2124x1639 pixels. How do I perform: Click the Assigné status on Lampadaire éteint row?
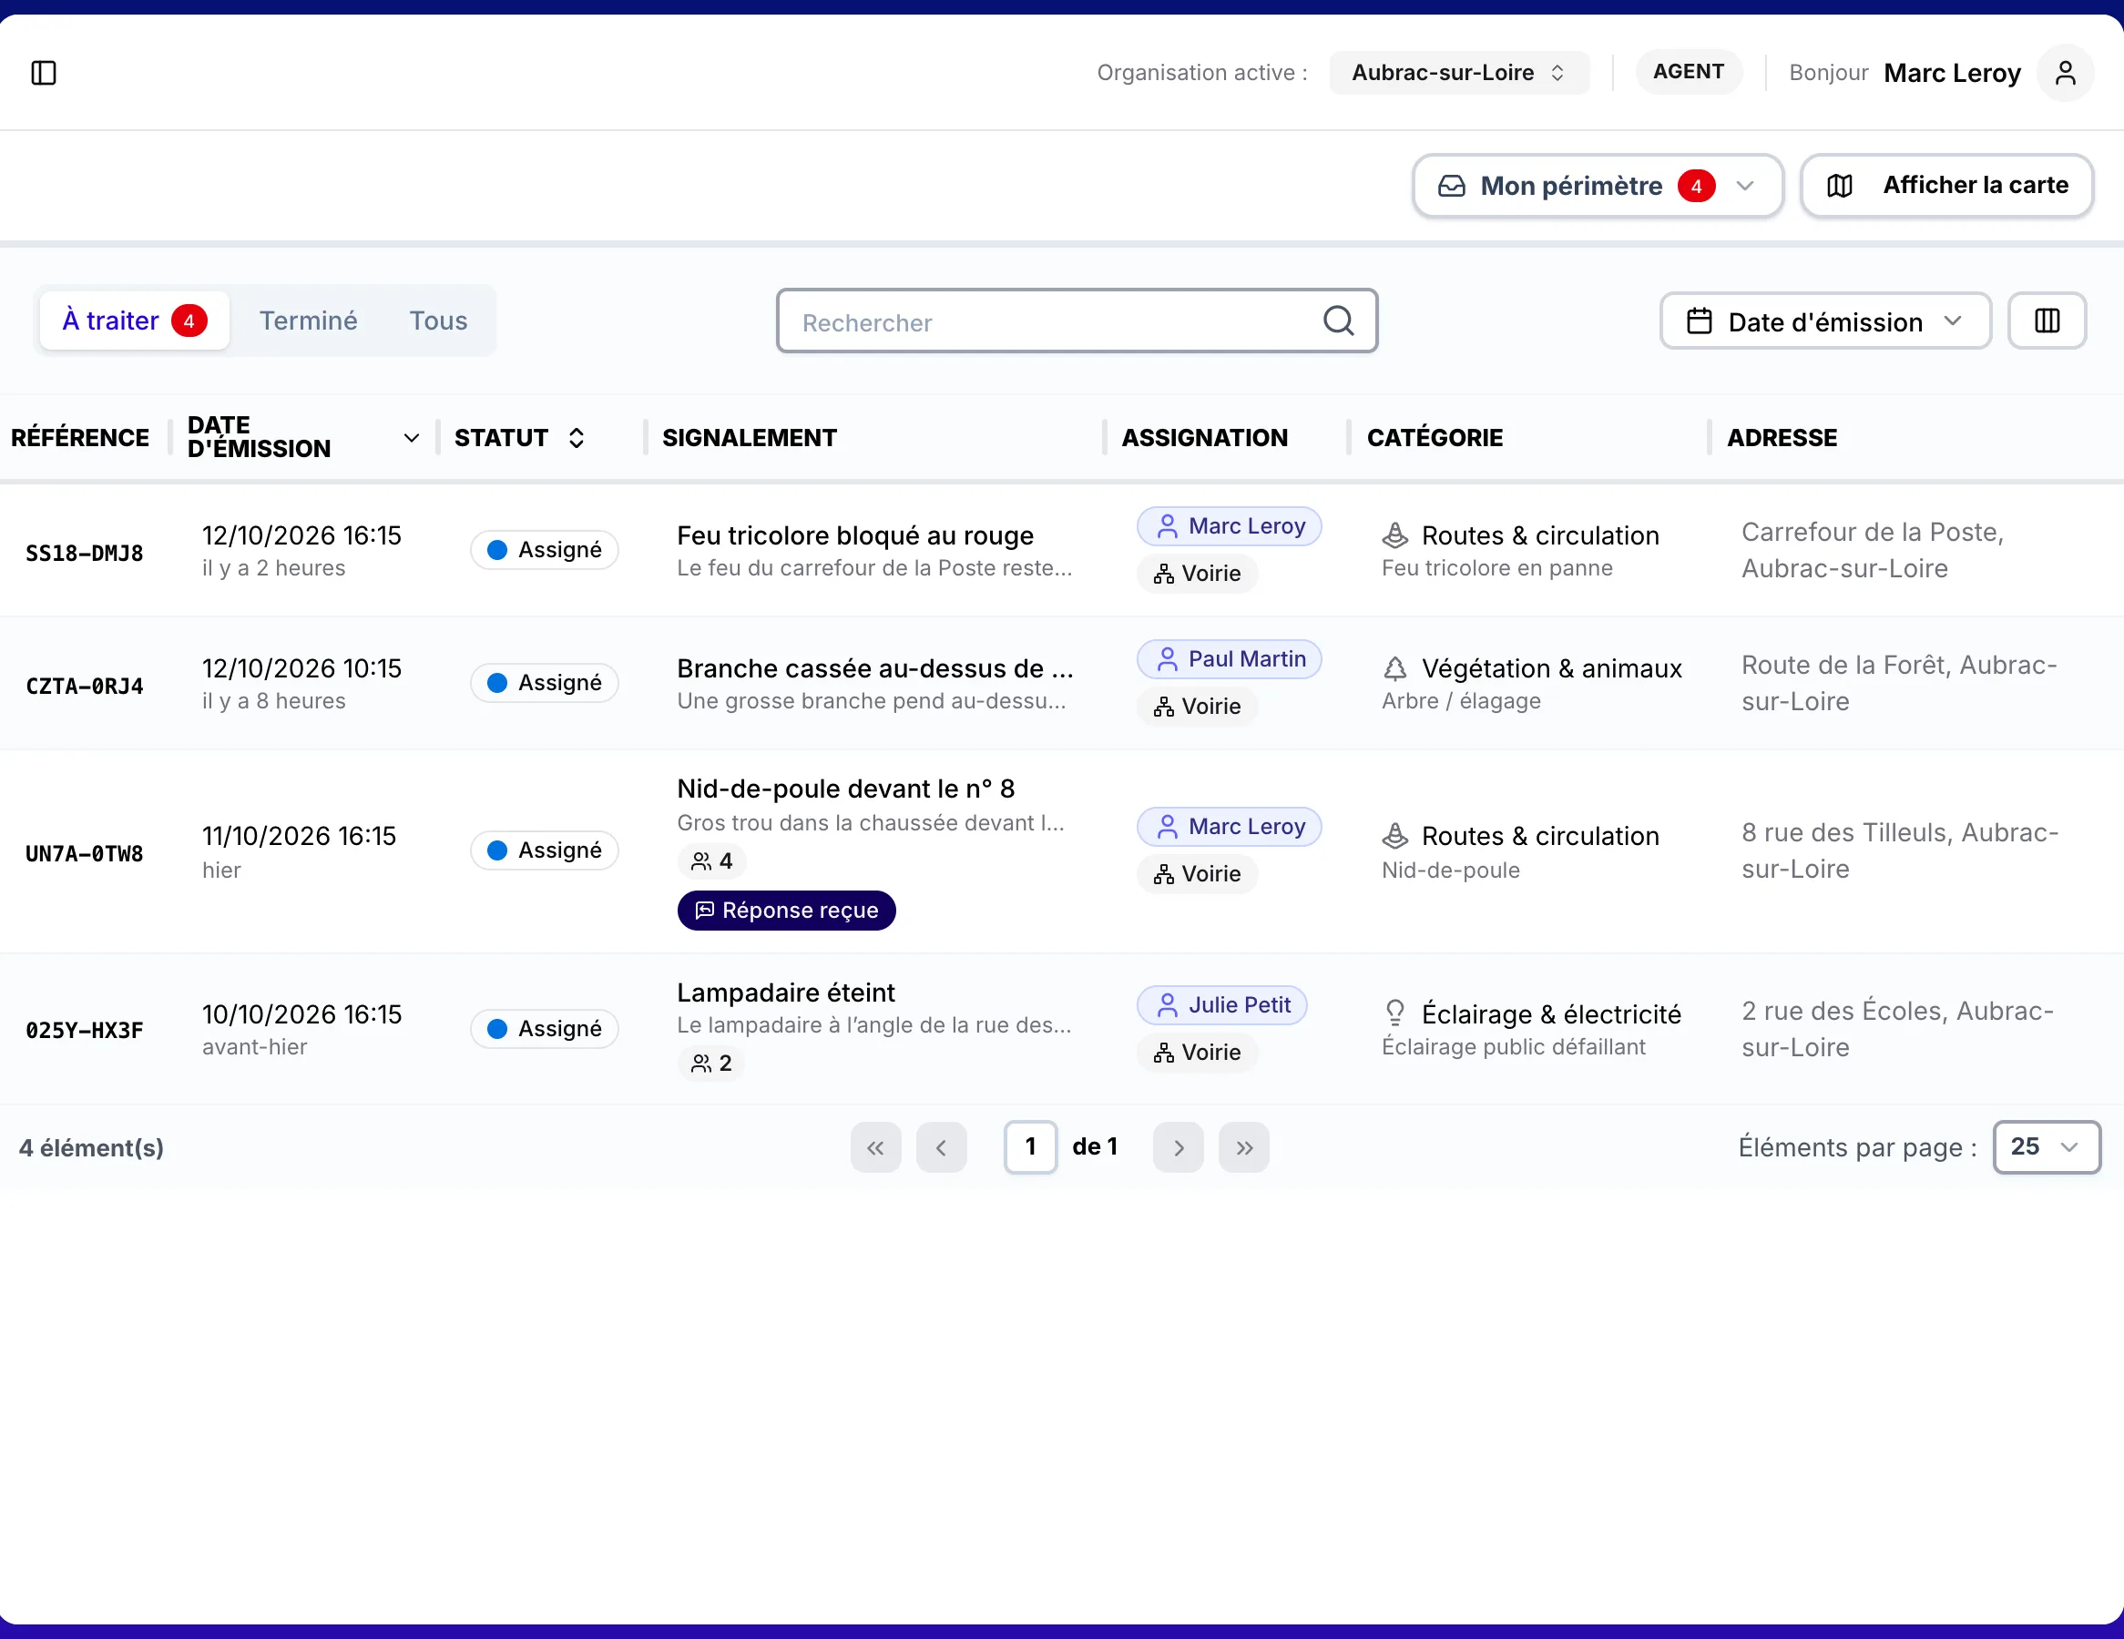(545, 1029)
